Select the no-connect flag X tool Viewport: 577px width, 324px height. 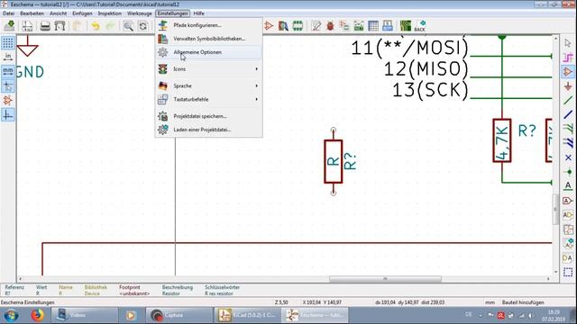[568, 157]
